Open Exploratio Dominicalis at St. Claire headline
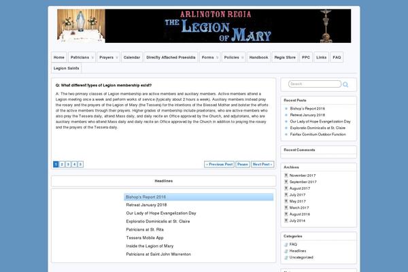Screen dimensions: 408x272 pyautogui.click(x=158, y=222)
